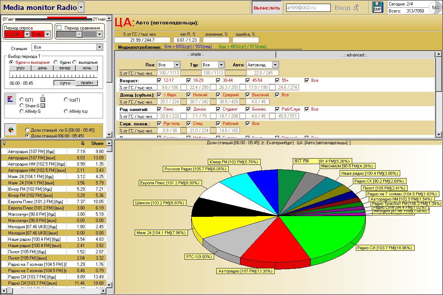Enable the Период сравнения checkbox

coord(59,28)
